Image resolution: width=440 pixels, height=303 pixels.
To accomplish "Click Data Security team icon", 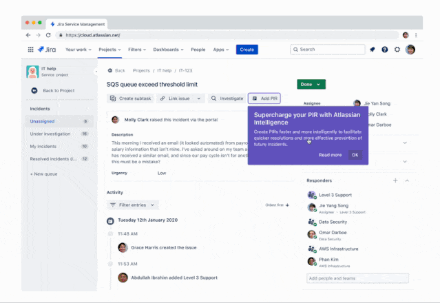I will [x=312, y=222].
